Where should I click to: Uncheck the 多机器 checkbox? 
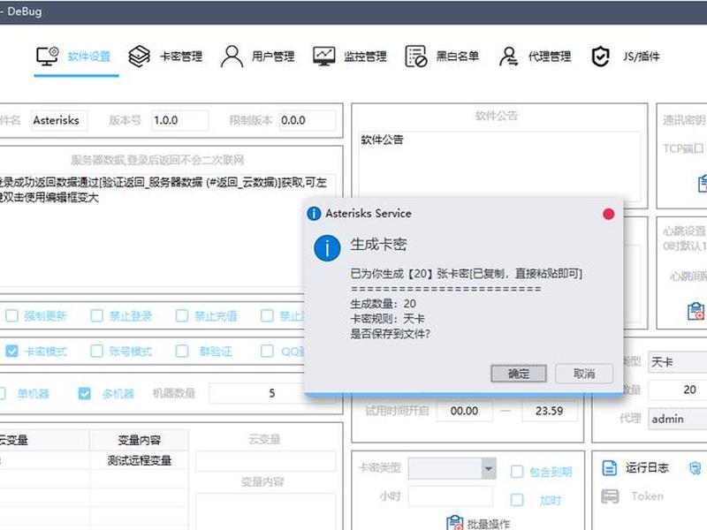[x=84, y=393]
